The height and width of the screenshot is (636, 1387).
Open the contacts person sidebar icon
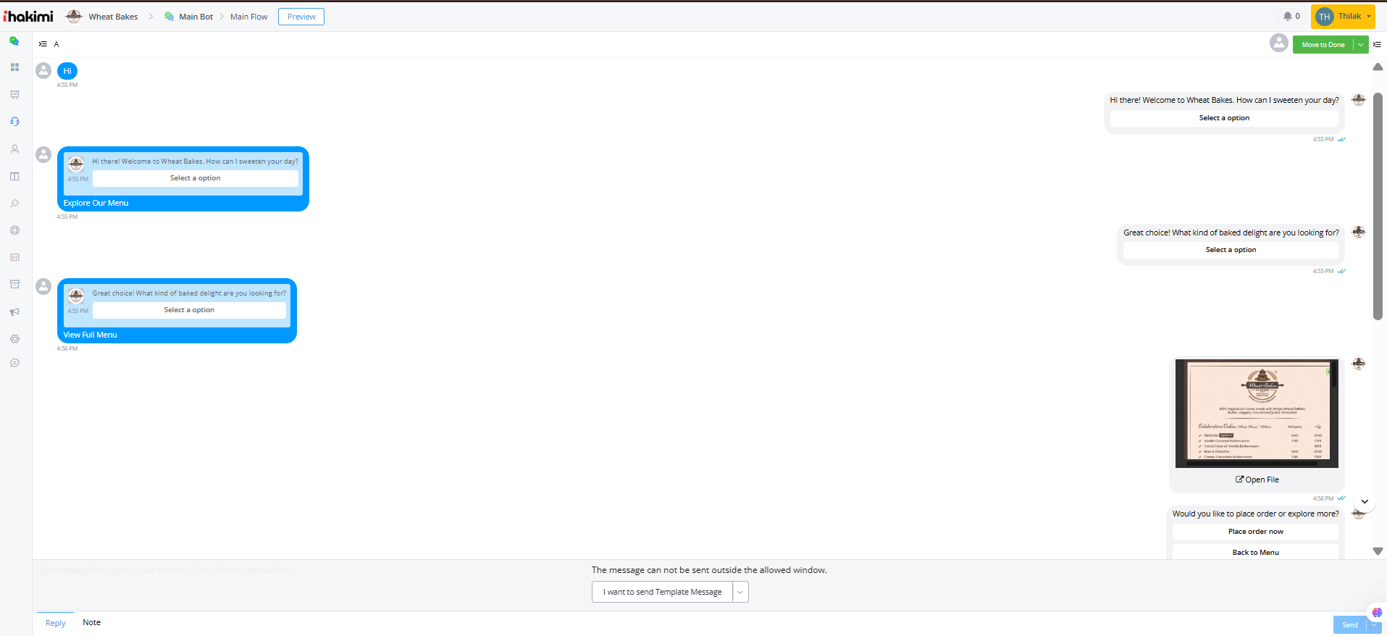[x=14, y=149]
